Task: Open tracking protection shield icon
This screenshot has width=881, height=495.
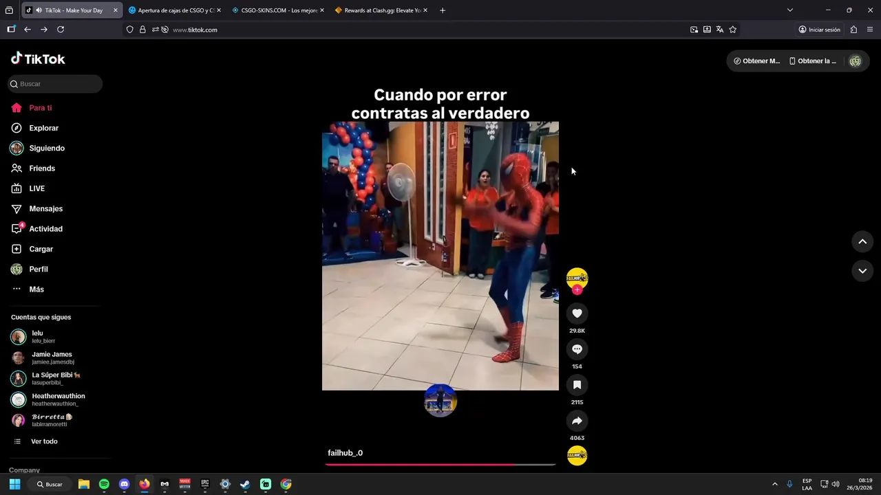Action: pos(130,30)
